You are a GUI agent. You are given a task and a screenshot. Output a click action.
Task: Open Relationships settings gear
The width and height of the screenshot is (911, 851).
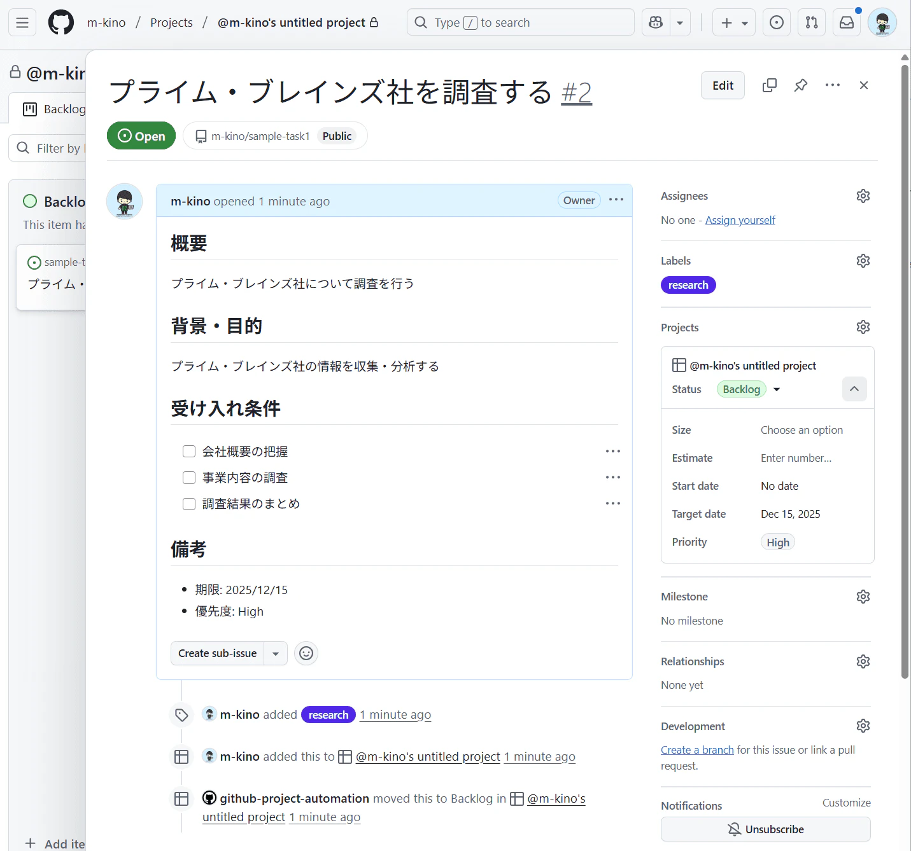(863, 661)
